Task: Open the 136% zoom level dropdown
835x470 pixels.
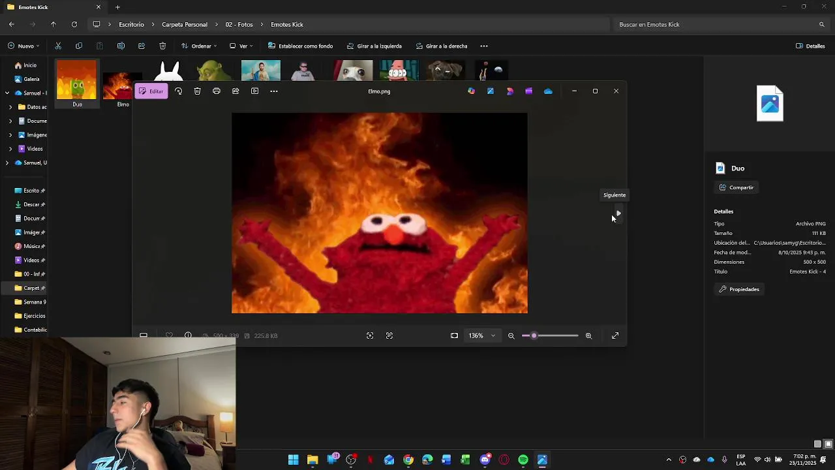Action: 482,336
